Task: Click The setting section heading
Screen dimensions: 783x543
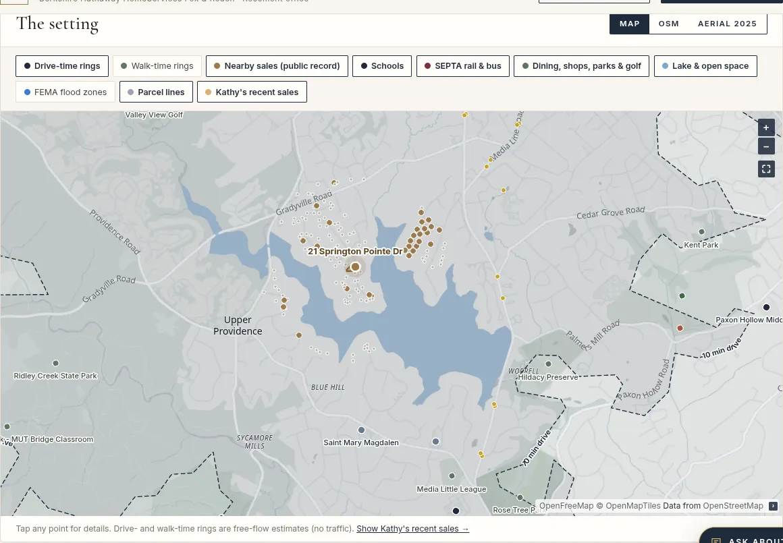Action: pos(57,24)
